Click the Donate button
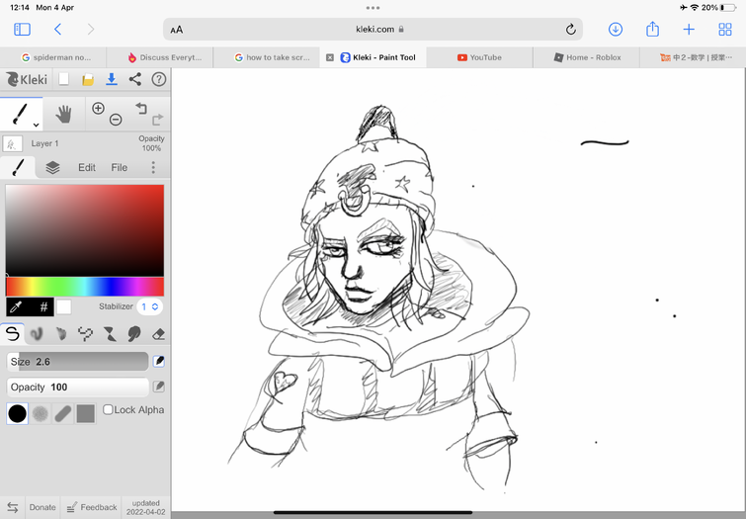 42,507
